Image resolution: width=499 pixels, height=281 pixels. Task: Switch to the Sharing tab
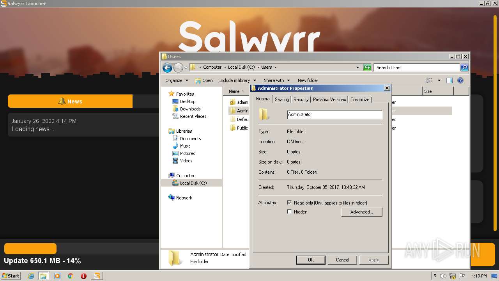[282, 100]
